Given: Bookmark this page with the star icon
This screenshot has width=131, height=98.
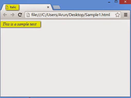Looking at the screenshot, I should [x=117, y=15].
